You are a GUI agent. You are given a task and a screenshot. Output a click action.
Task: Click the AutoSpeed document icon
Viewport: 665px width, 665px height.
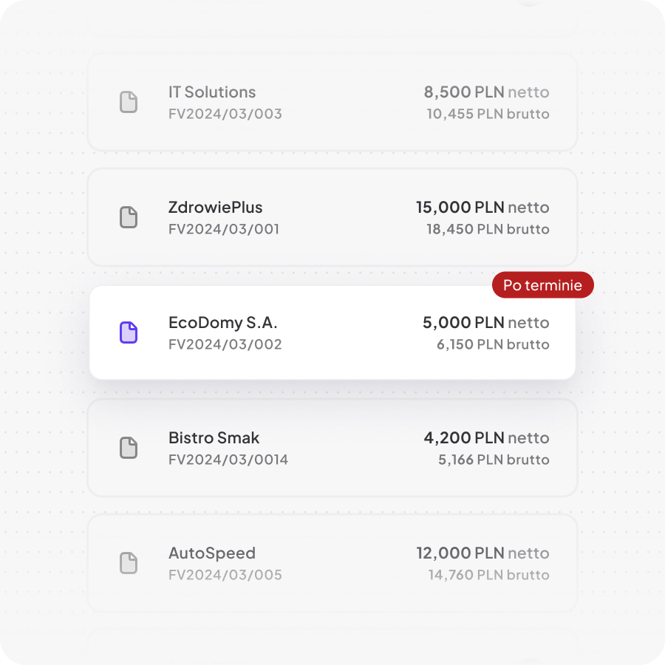coord(129,563)
